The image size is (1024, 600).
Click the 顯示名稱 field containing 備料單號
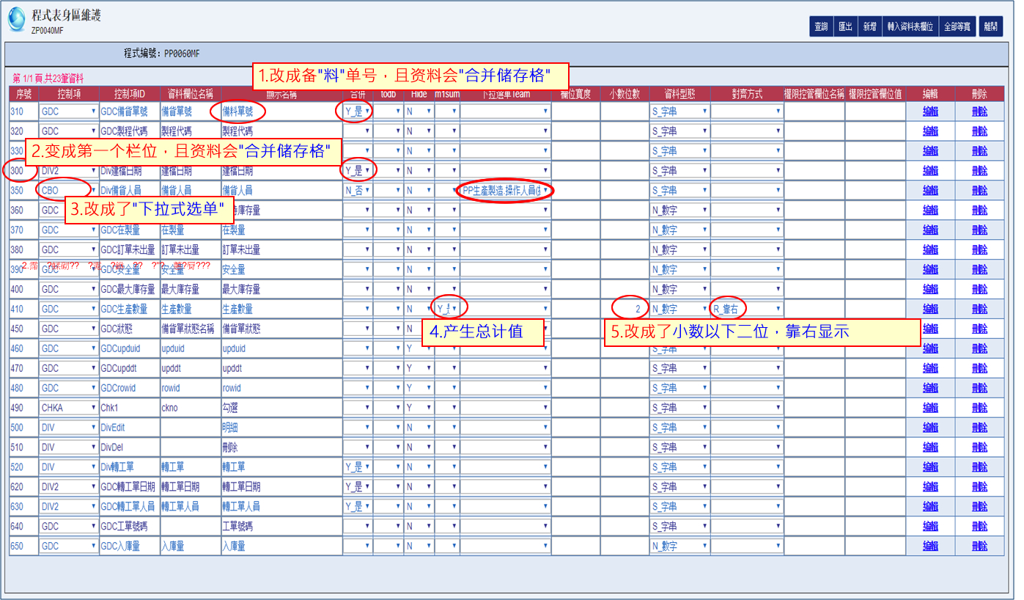click(x=281, y=111)
